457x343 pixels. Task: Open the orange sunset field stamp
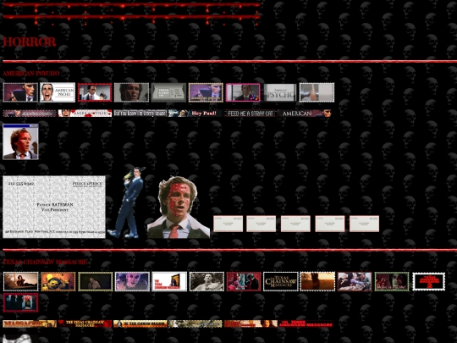317,281
